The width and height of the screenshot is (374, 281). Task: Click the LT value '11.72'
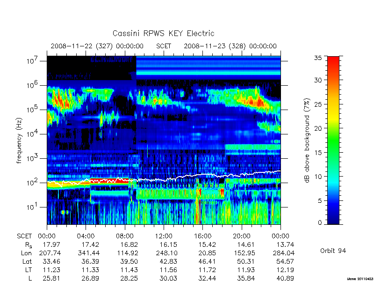207,270
